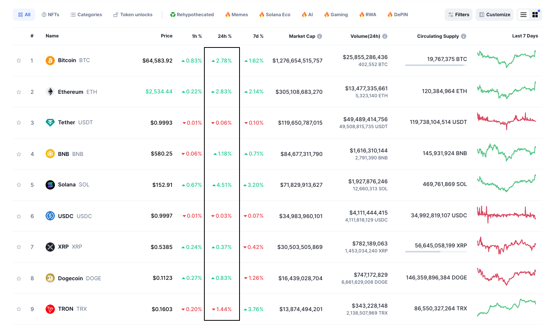
Task: Open Volume(24h) info tooltip icon
Action: coord(385,36)
